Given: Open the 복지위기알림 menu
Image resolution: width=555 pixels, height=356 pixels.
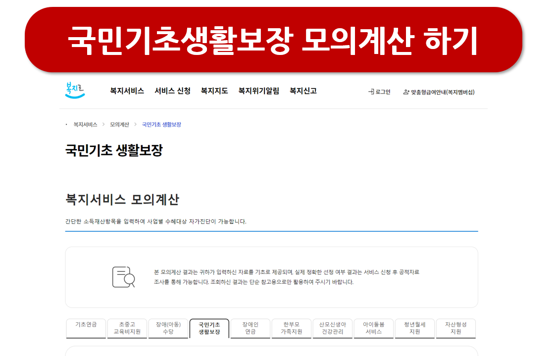Looking at the screenshot, I should point(258,91).
